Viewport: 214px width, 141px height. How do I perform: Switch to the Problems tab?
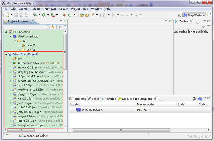[78, 99]
